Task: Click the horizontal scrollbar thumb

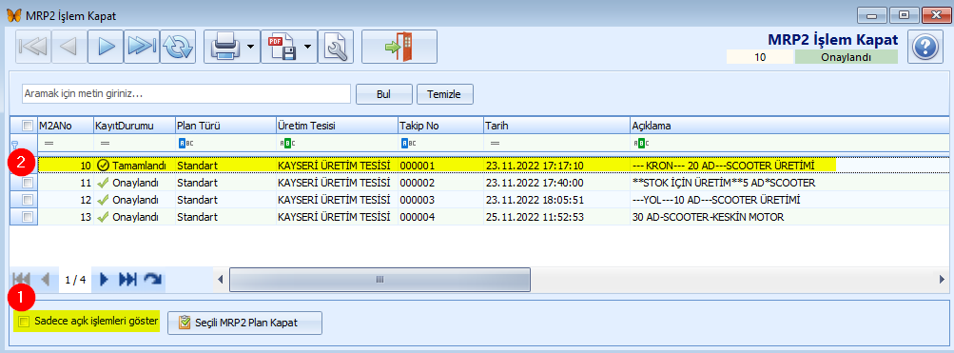Action: tap(380, 280)
